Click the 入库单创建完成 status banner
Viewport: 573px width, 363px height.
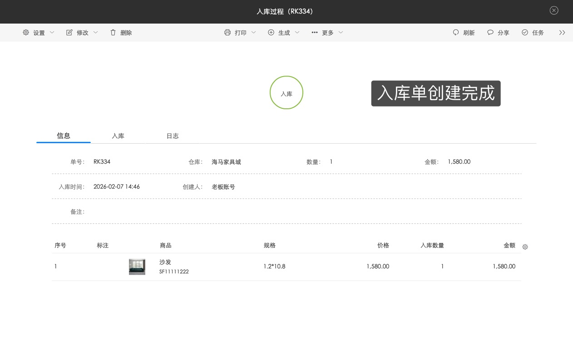(435, 93)
